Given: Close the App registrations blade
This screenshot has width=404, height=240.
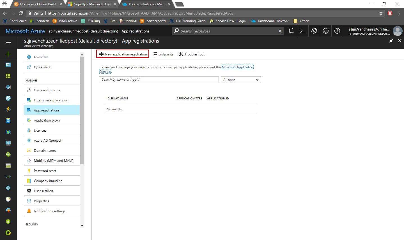Looking at the screenshot, I should click(x=400, y=41).
